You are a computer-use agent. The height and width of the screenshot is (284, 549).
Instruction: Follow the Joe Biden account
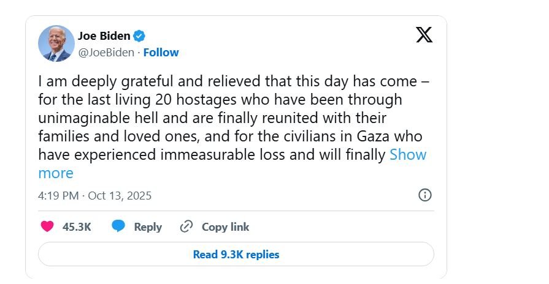pyautogui.click(x=161, y=52)
